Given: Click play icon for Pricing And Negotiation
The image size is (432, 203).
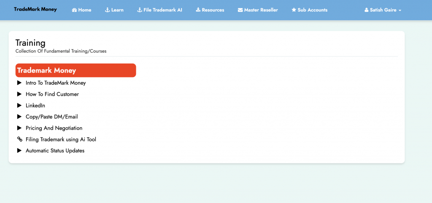Looking at the screenshot, I should pyautogui.click(x=19, y=128).
